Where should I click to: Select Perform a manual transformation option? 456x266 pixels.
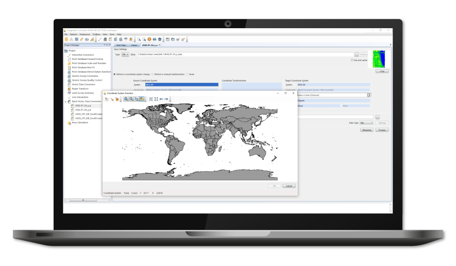tap(152, 74)
